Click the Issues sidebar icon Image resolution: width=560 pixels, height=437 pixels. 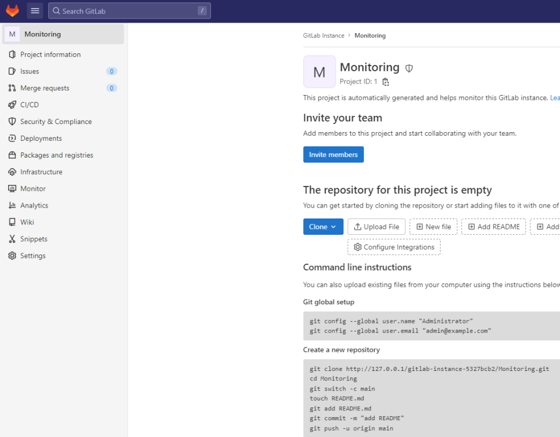(x=12, y=71)
